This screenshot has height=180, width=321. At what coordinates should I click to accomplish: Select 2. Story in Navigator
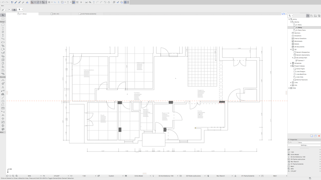tap(299, 25)
